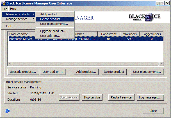Click the Duration value 0:03:54

coord(36,100)
